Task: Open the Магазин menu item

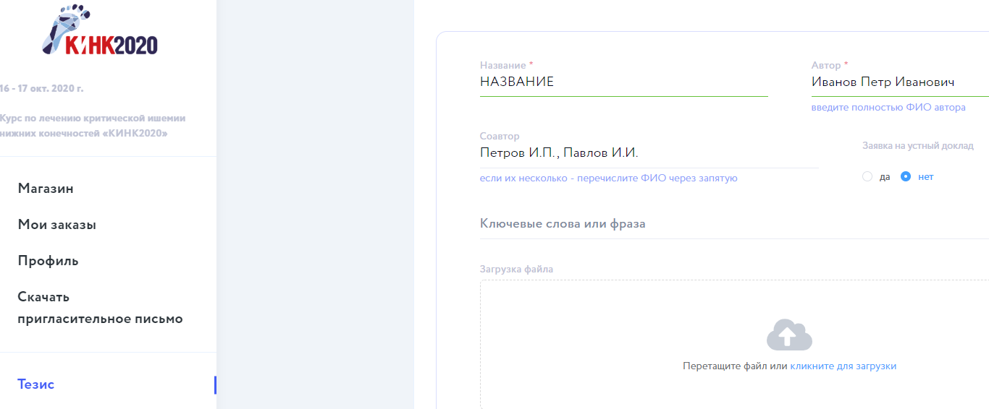Action: coord(46,189)
